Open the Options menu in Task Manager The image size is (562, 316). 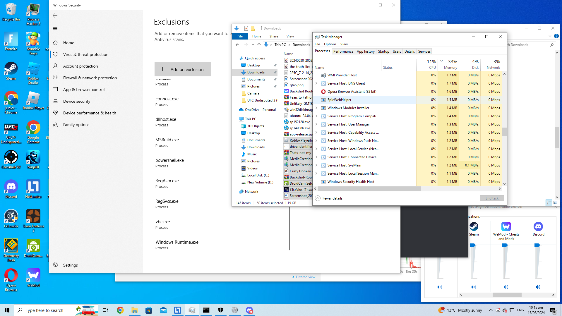pos(330,44)
